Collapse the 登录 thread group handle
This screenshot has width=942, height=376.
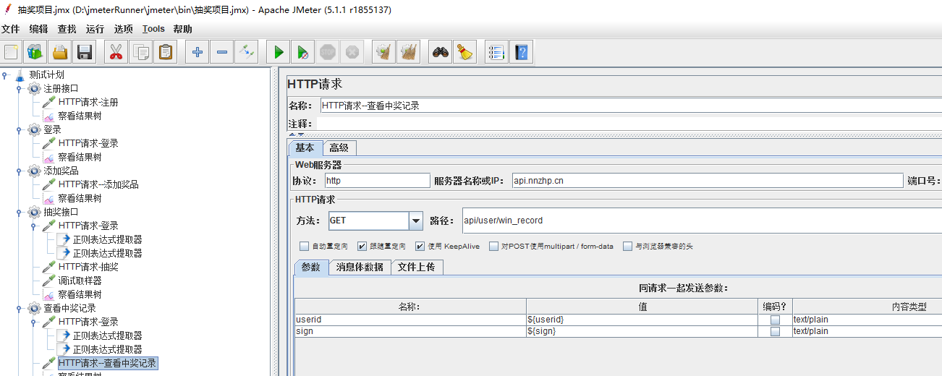19,130
